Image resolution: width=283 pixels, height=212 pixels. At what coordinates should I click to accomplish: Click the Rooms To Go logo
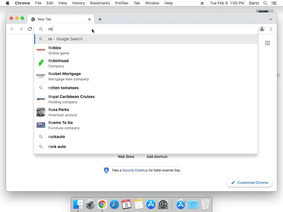[x=41, y=125]
